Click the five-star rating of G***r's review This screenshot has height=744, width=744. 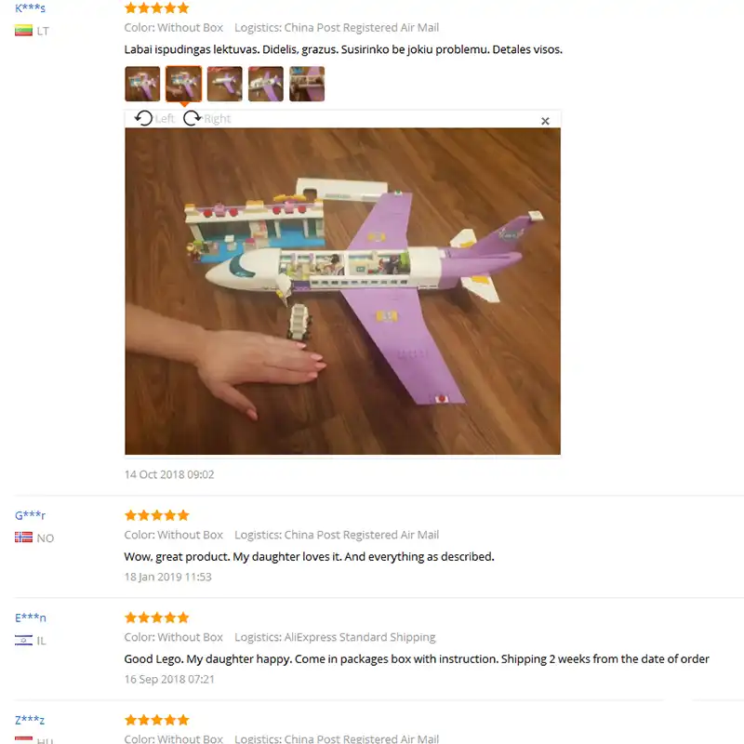pyautogui.click(x=156, y=515)
